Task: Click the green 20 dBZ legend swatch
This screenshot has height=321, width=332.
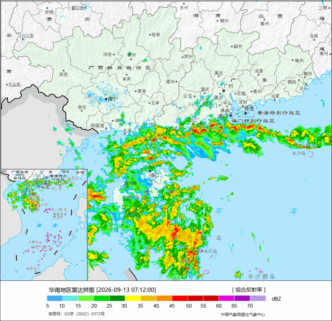Action: (x=102, y=298)
